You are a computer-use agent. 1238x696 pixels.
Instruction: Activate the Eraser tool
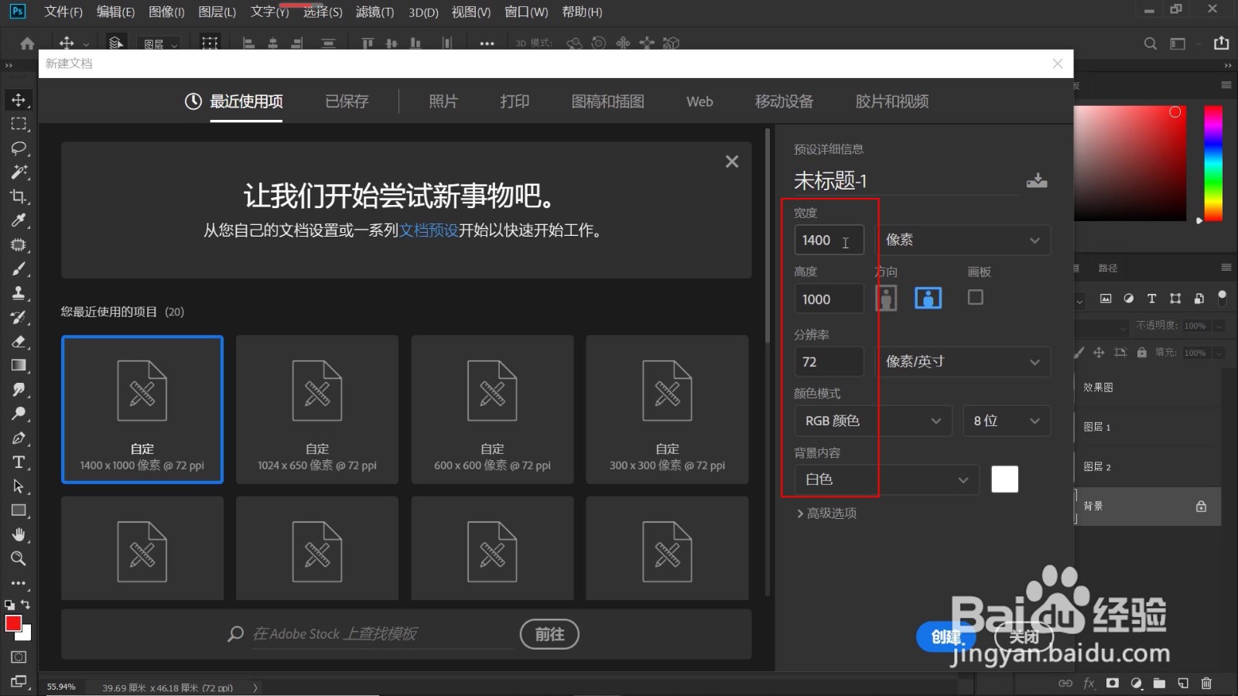tap(19, 341)
